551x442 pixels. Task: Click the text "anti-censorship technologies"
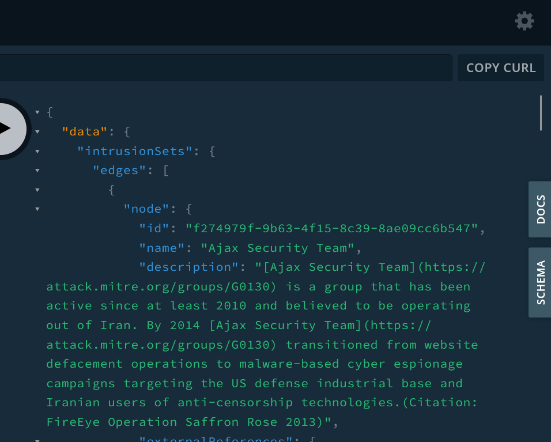tap(286, 403)
